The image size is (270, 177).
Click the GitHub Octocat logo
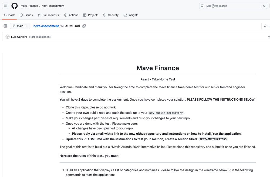tap(14, 6)
